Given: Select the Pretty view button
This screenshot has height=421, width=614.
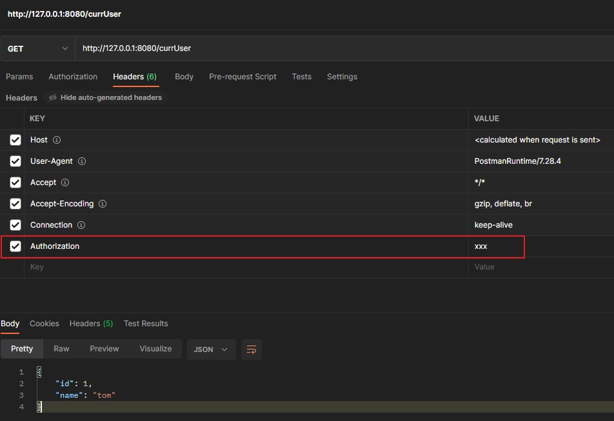Looking at the screenshot, I should 22,349.
